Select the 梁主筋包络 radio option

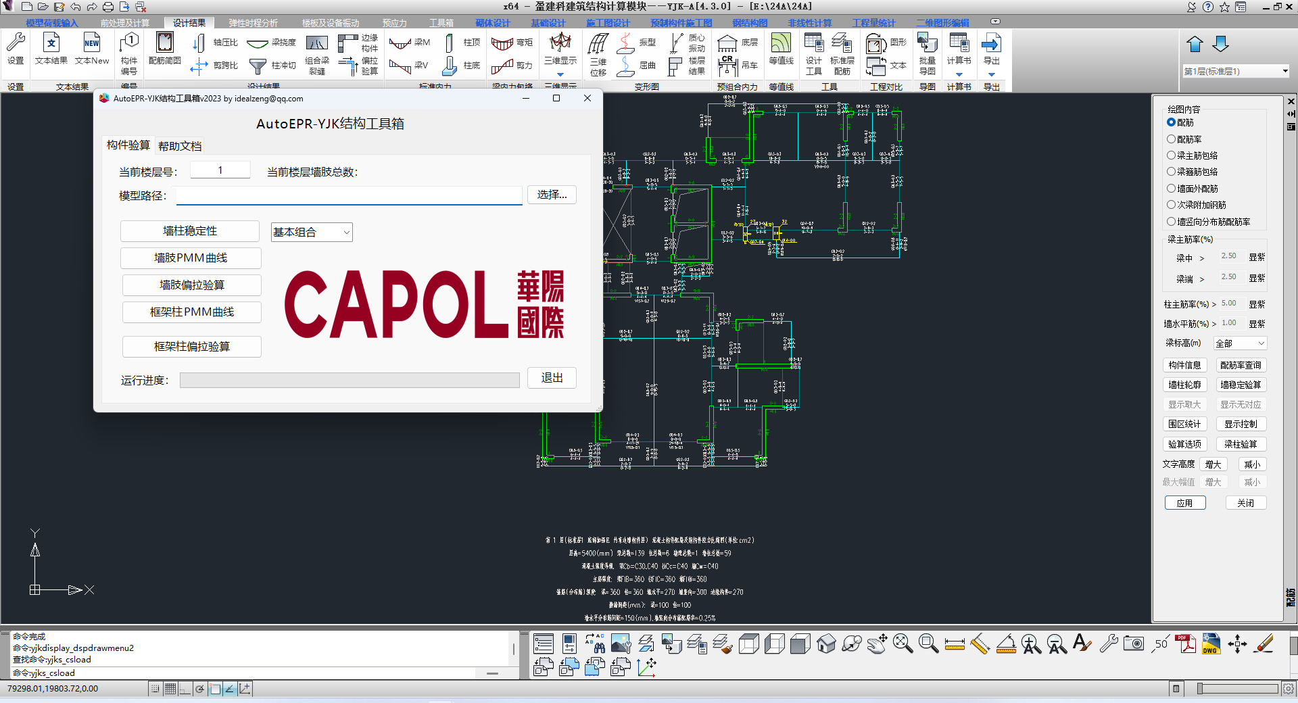pos(1172,155)
